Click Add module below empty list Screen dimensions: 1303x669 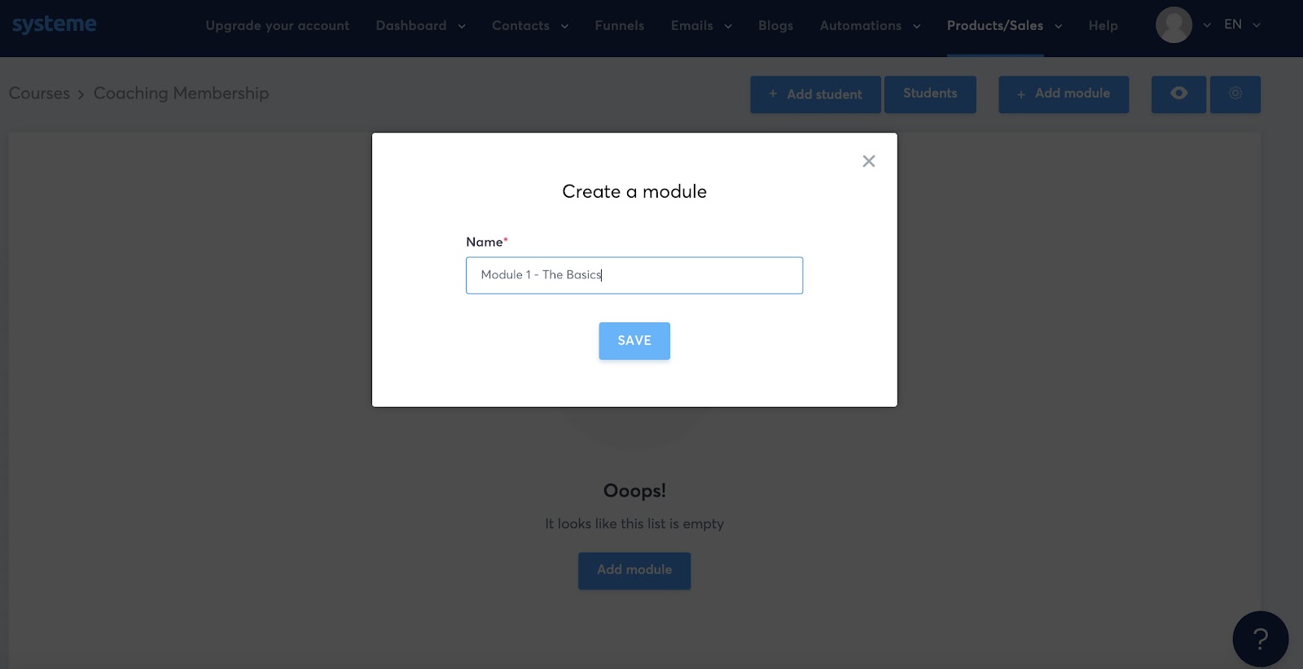tap(634, 571)
